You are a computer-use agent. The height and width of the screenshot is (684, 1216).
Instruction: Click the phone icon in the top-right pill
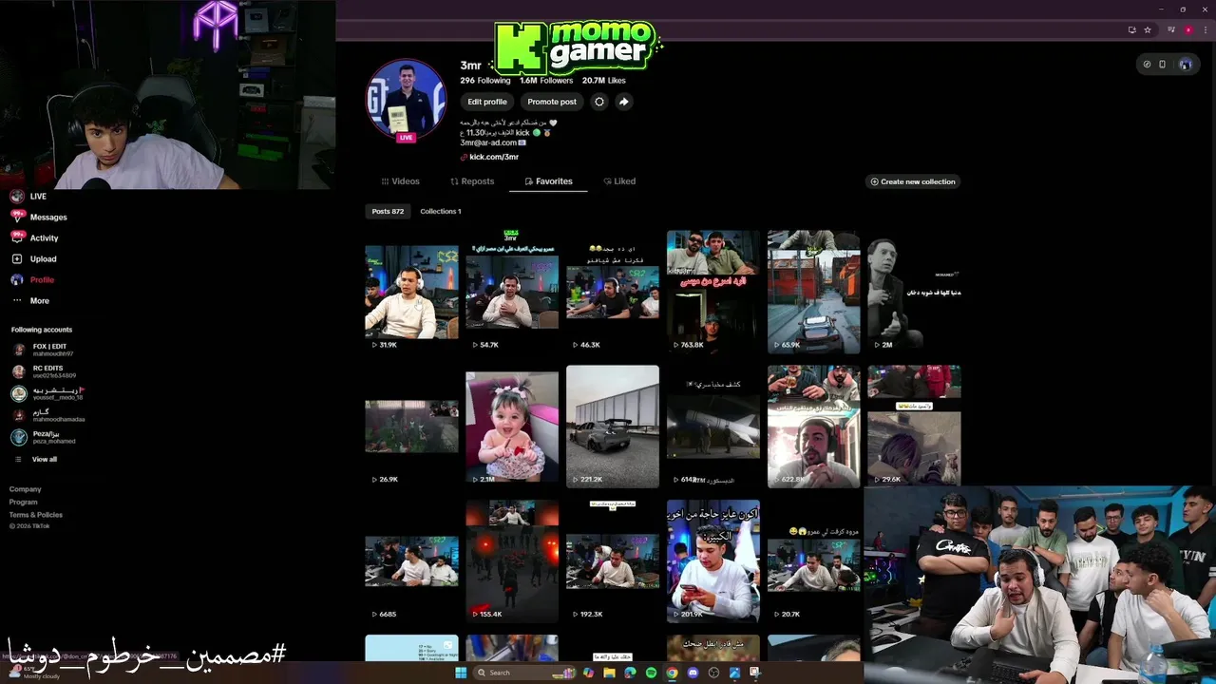(x=1162, y=64)
